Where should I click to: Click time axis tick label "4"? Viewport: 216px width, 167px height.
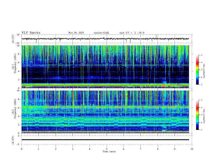coord(89,149)
